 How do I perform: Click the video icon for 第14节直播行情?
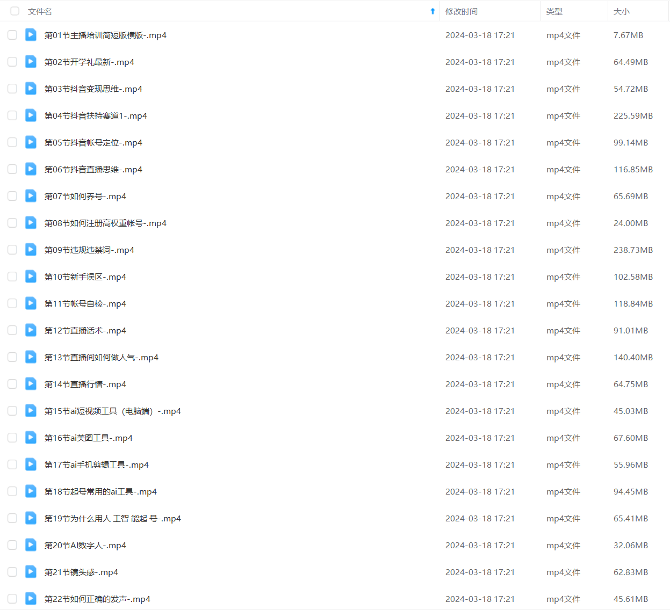(31, 384)
